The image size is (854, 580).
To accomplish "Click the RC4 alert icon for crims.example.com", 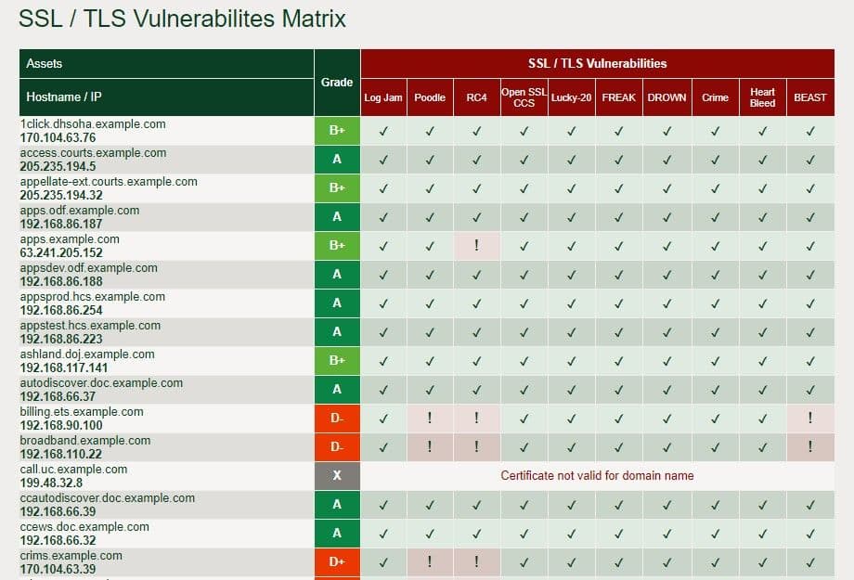I will pos(476,561).
